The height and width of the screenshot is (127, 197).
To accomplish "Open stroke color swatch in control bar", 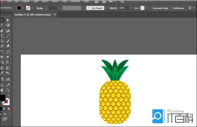I will [28, 8].
